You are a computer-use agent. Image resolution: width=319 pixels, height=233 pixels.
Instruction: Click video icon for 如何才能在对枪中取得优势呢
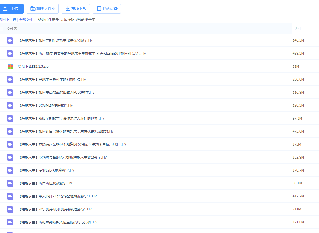[x=10, y=40]
